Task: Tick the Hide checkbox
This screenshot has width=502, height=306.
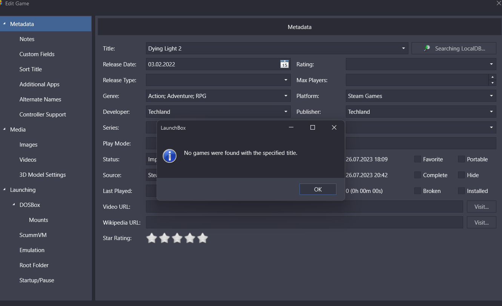Action: tap(461, 175)
